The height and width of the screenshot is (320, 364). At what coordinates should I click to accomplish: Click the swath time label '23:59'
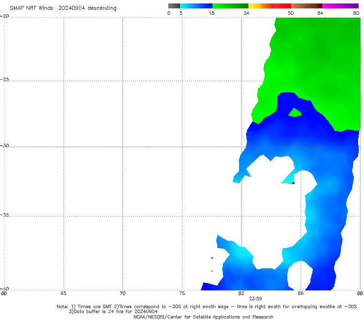coord(256,299)
